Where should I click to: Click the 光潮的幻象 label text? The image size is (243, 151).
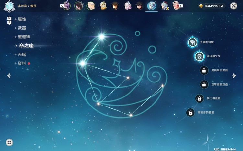[207, 42]
